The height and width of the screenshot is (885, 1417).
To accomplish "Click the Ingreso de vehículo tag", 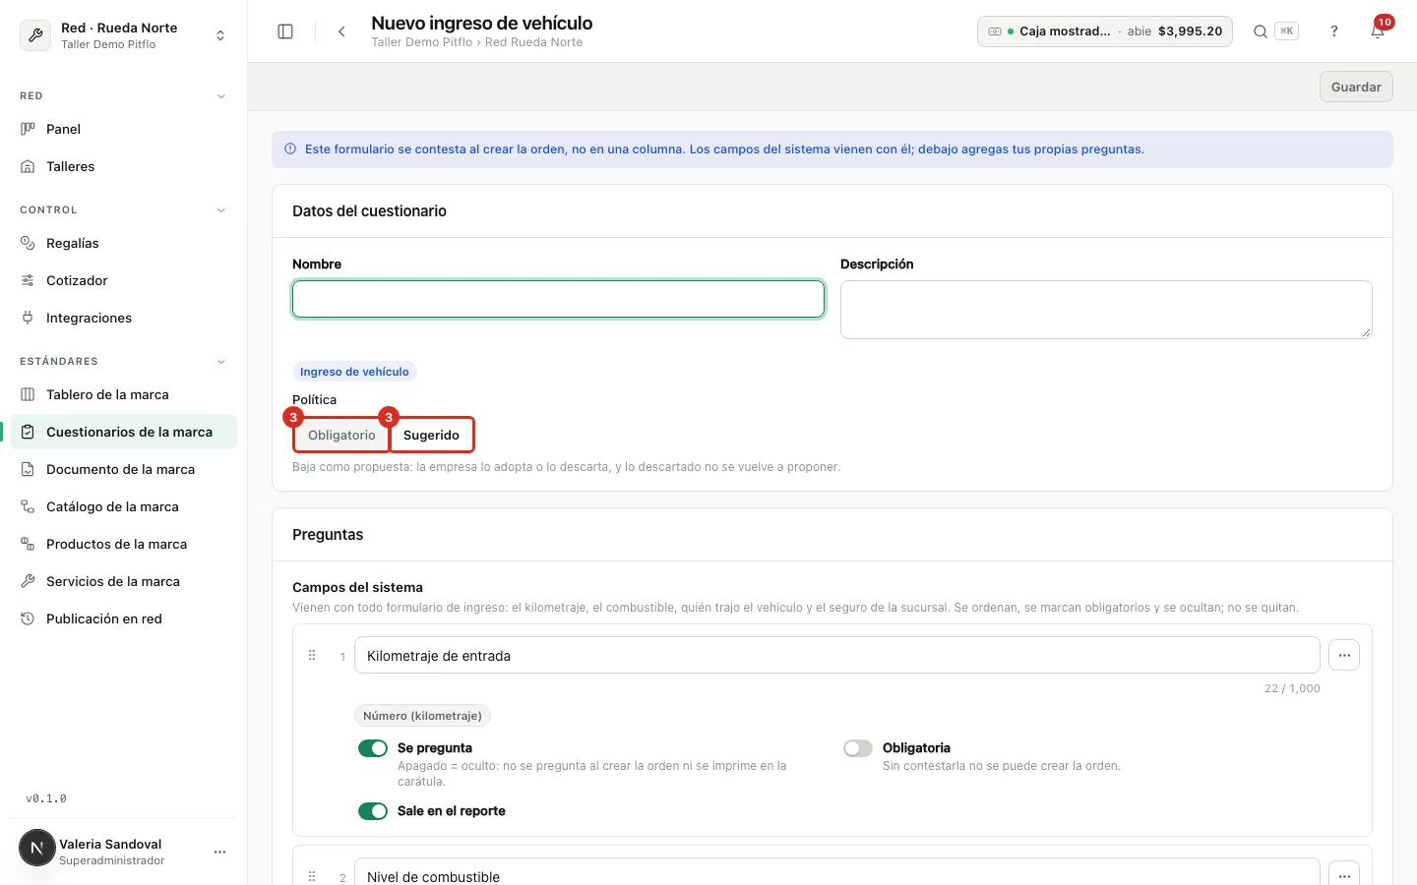I will pyautogui.click(x=354, y=372).
